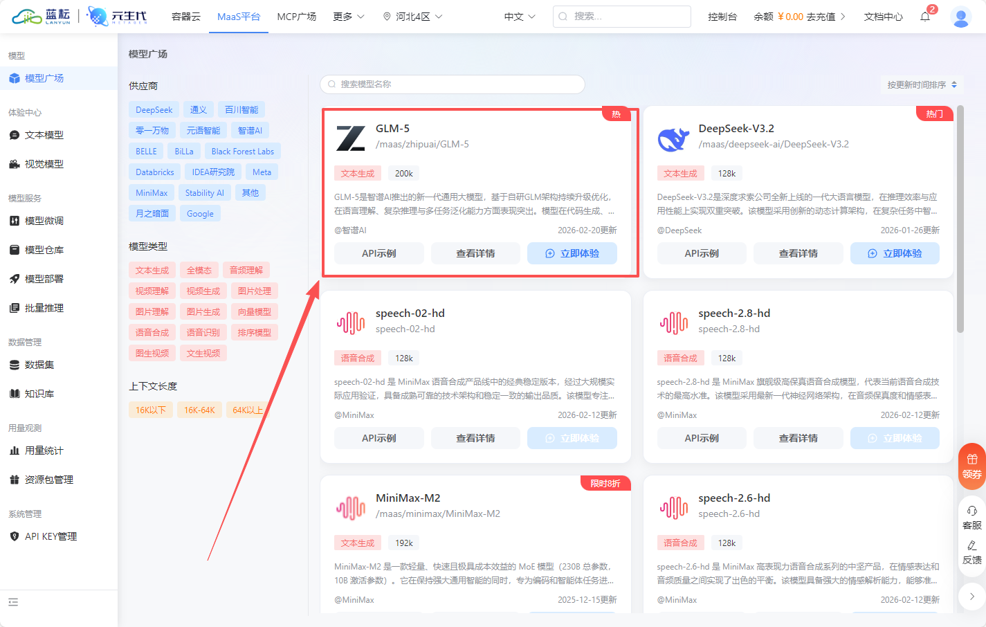Click the model search name field
The height and width of the screenshot is (627, 986).
(x=453, y=84)
